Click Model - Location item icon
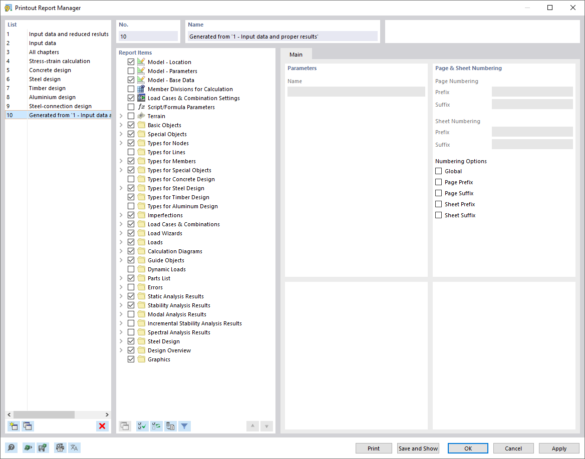The width and height of the screenshot is (585, 459). pos(141,62)
